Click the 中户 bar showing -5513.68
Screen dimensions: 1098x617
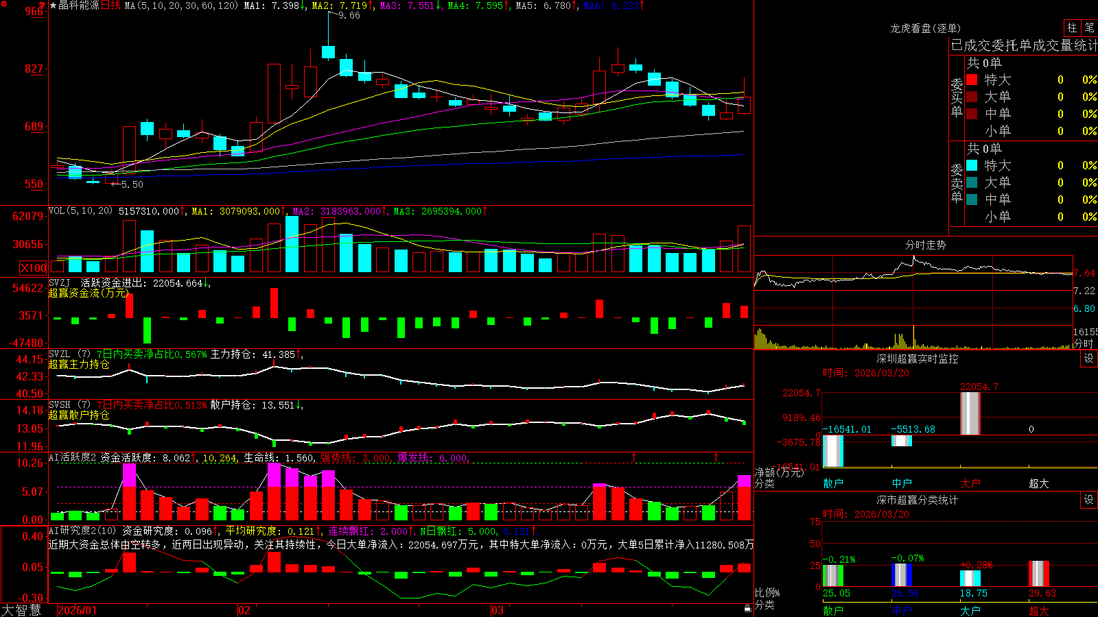tap(902, 441)
